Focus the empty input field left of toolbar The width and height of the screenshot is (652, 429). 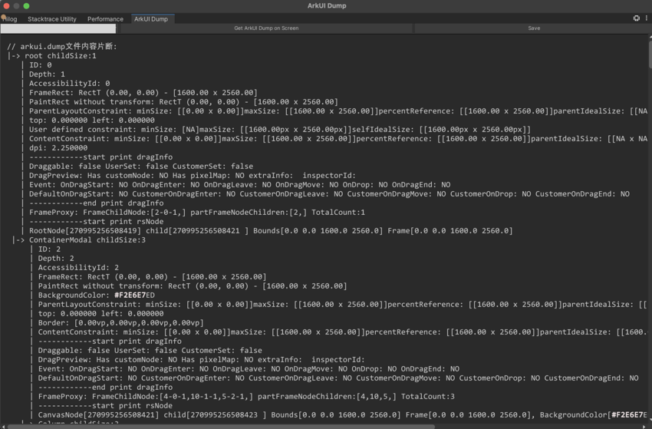click(58, 28)
